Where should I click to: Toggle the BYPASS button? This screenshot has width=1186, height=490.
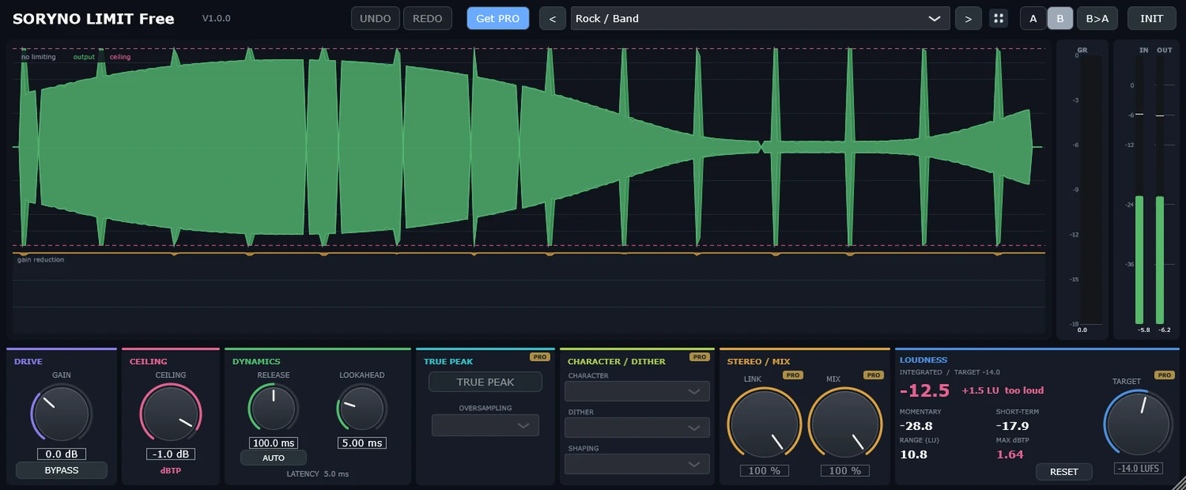coord(62,471)
